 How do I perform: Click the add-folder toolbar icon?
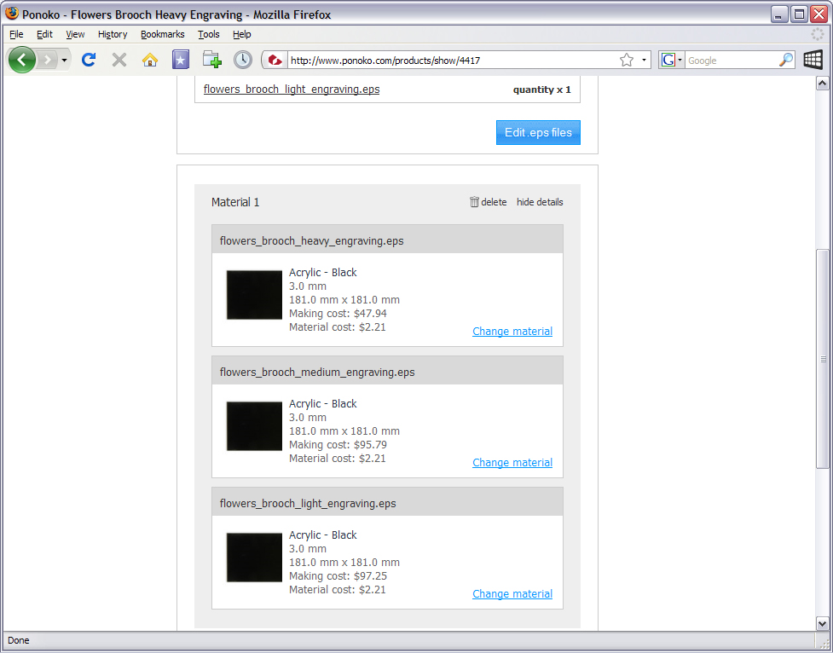coord(211,60)
